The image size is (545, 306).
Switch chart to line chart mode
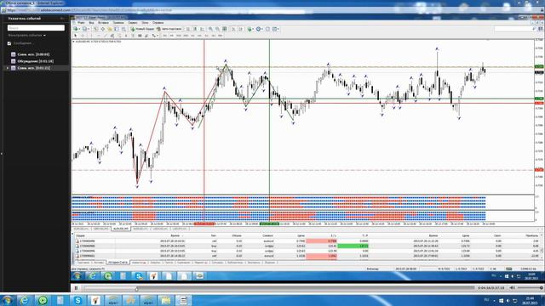tap(203, 29)
